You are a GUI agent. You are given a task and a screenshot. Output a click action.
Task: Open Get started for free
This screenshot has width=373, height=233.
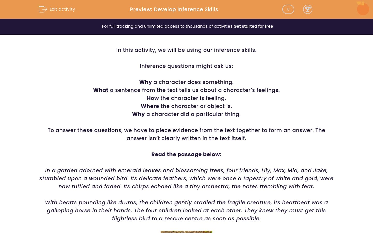(x=253, y=26)
